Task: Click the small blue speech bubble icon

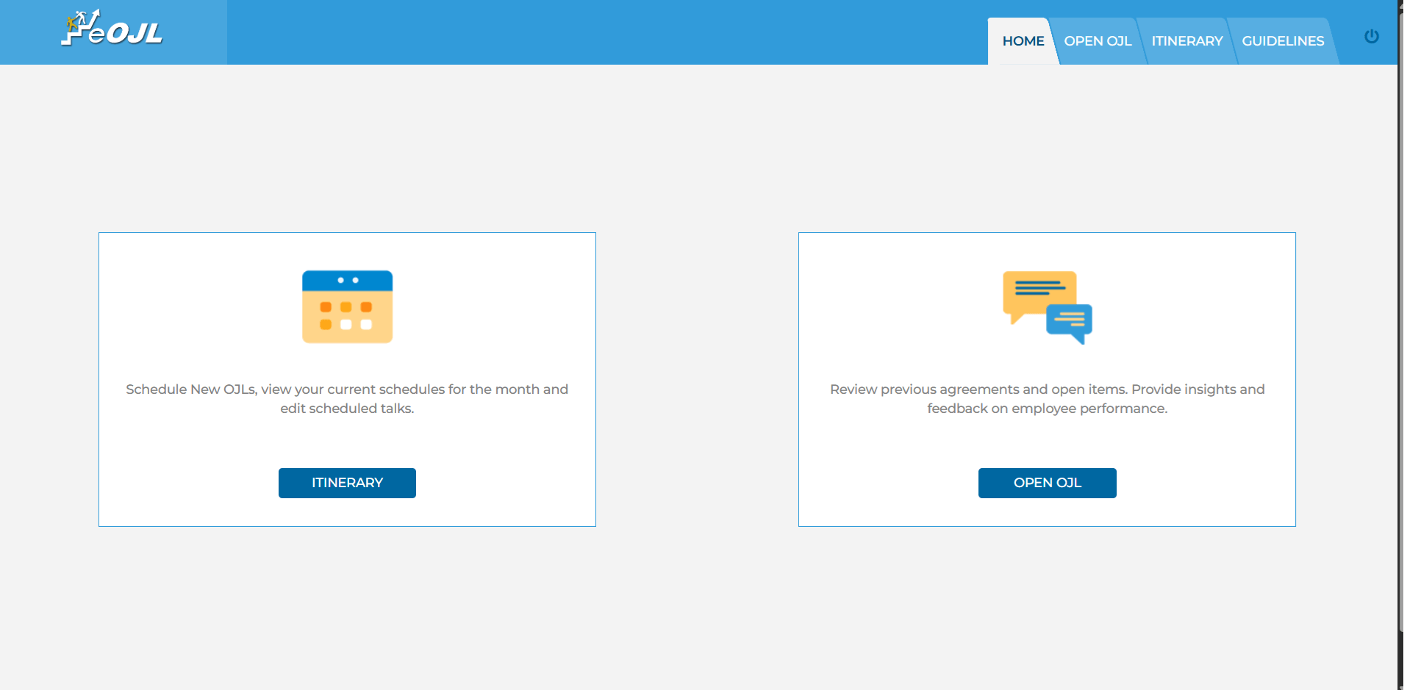Action: 1070,321
